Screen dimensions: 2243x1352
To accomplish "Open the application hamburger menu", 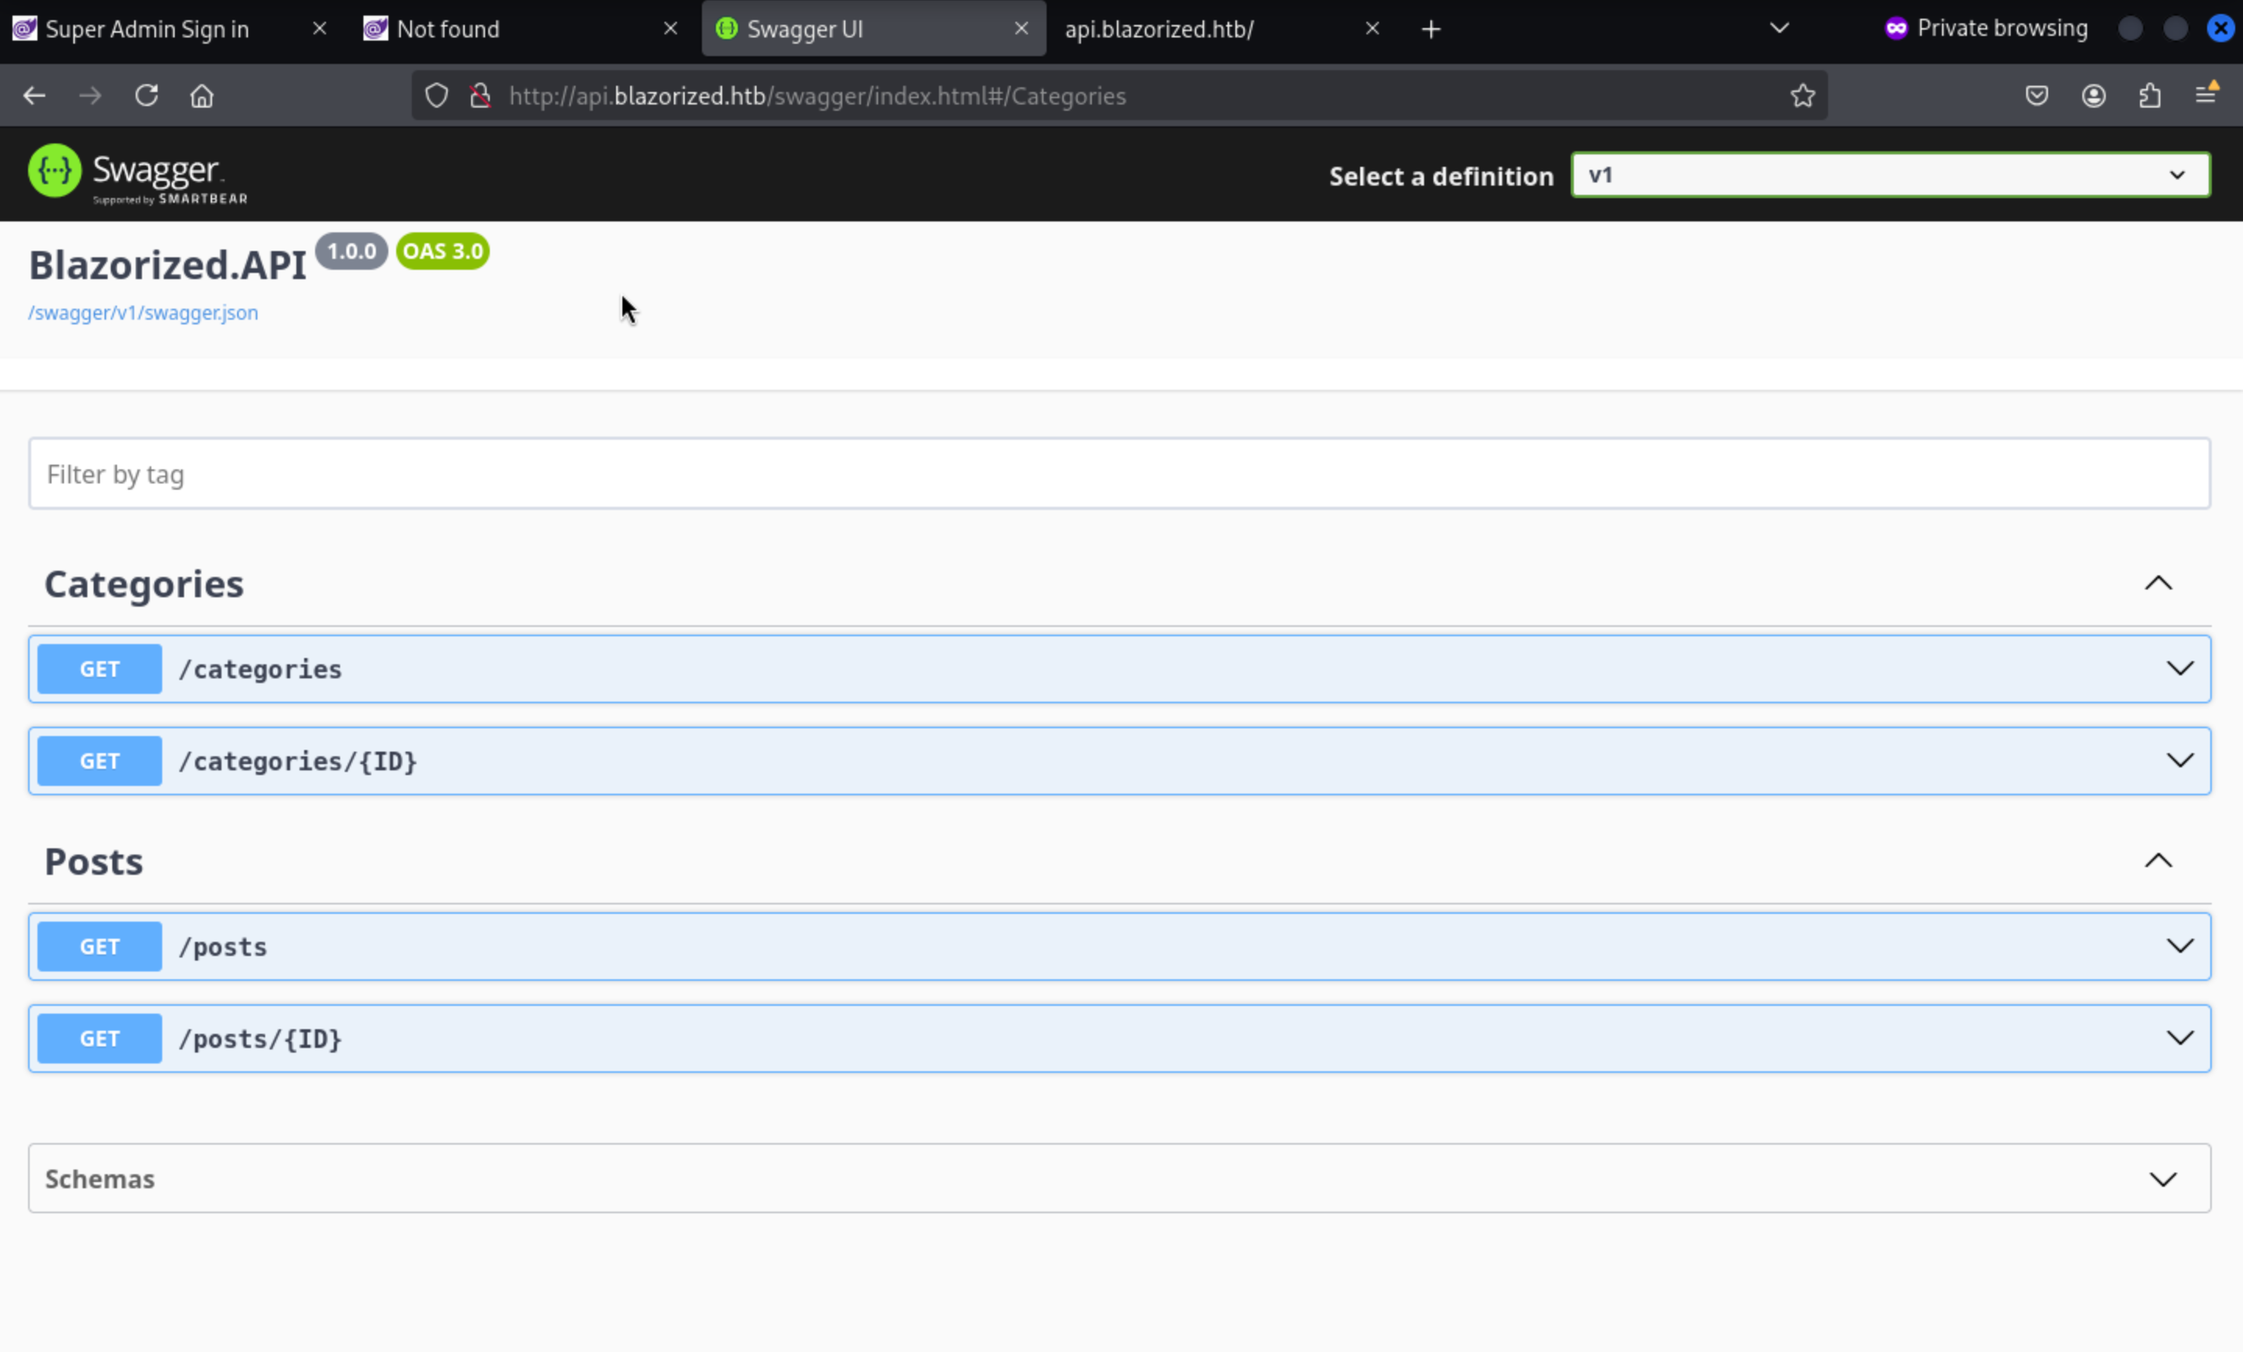I will click(2206, 94).
